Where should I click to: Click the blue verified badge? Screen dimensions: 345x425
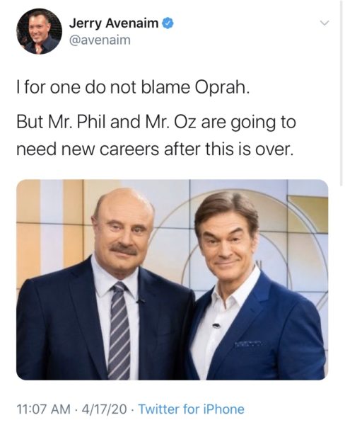click(168, 23)
